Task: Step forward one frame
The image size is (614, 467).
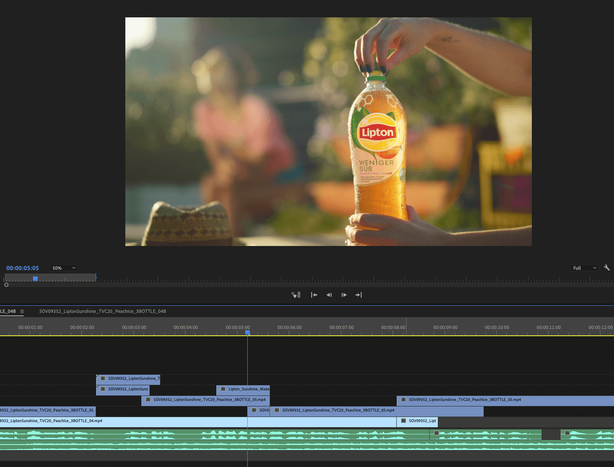Action: point(344,295)
